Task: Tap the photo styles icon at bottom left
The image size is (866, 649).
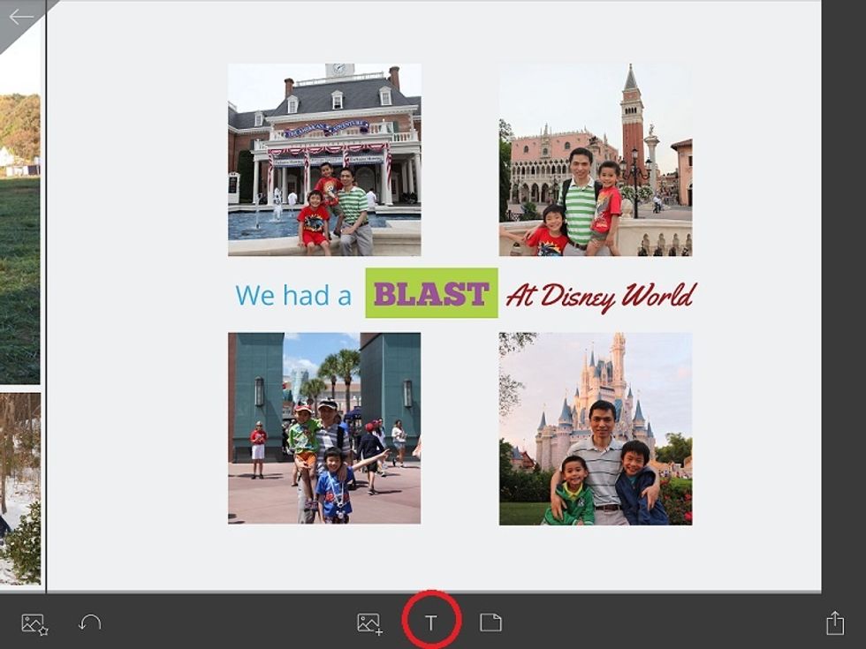Action: [32, 623]
